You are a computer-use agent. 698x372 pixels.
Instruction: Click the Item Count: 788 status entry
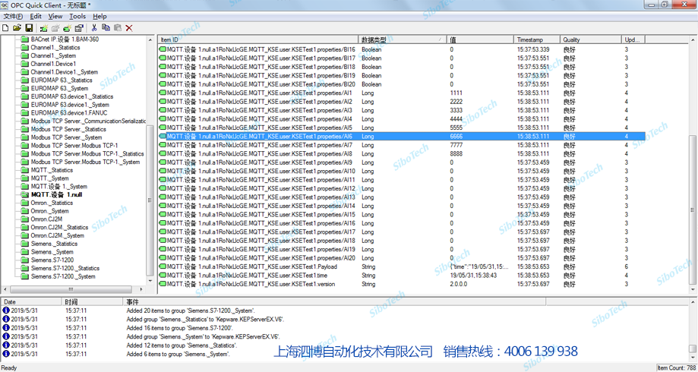(x=677, y=367)
